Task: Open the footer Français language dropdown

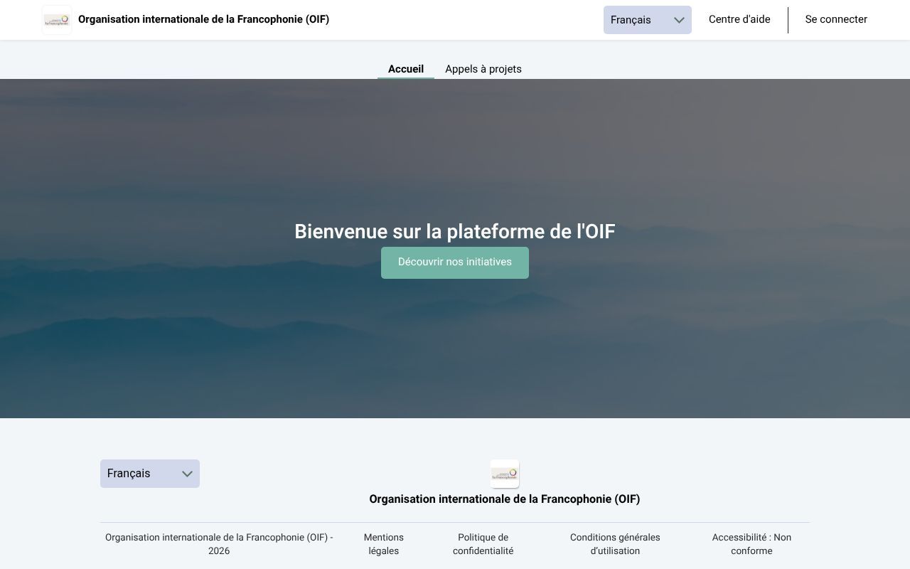Action: (x=149, y=474)
